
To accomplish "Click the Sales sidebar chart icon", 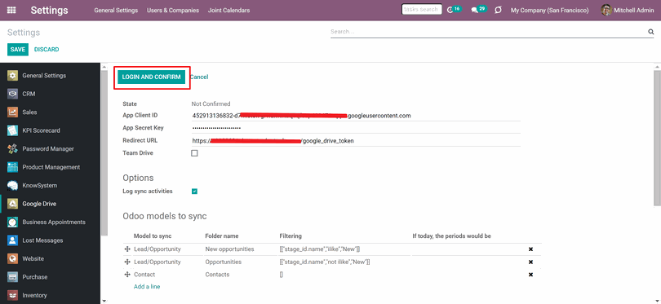I will (x=12, y=112).
